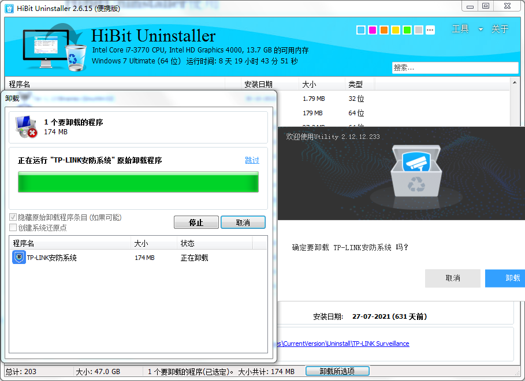Click the 搜索 search input field
The image size is (525, 381).
click(455, 67)
